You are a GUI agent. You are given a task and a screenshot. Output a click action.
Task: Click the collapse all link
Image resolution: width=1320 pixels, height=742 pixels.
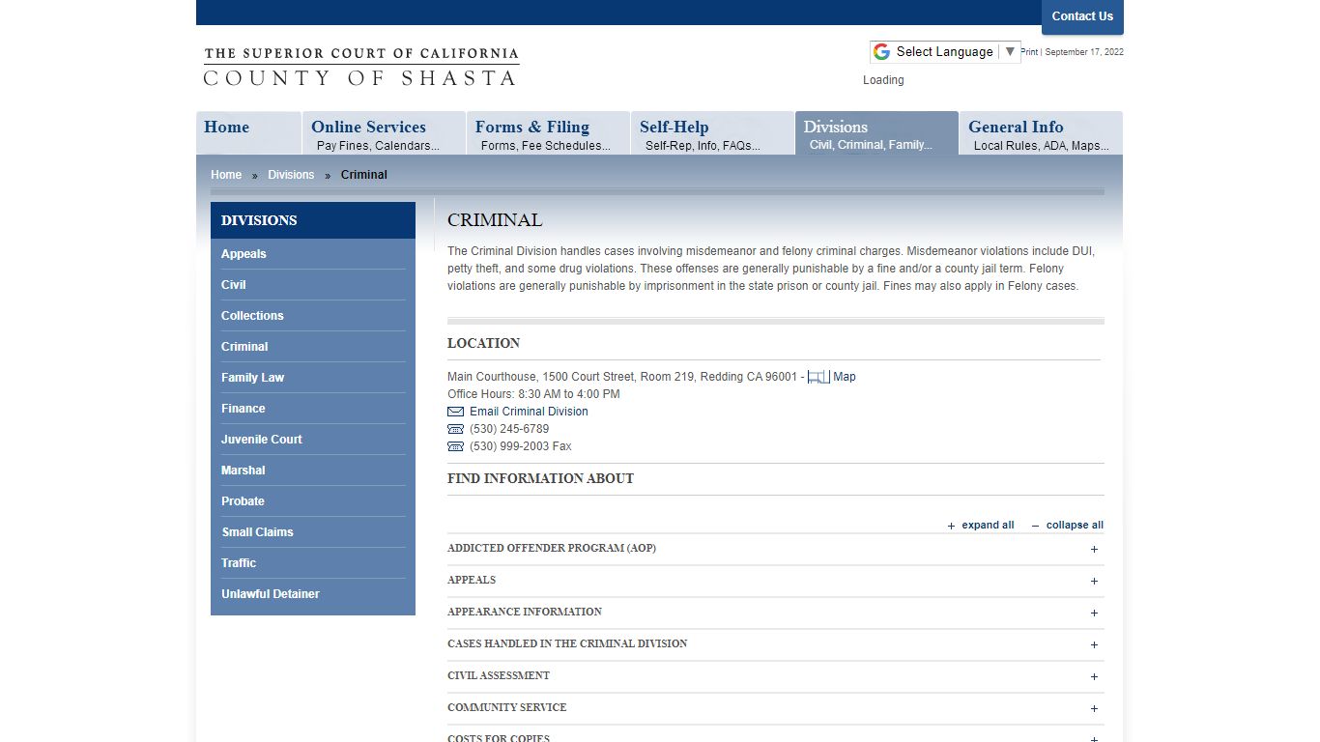[x=1068, y=526]
